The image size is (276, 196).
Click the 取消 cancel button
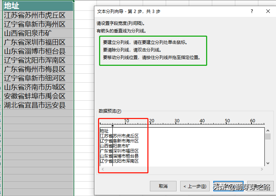tap(163, 186)
